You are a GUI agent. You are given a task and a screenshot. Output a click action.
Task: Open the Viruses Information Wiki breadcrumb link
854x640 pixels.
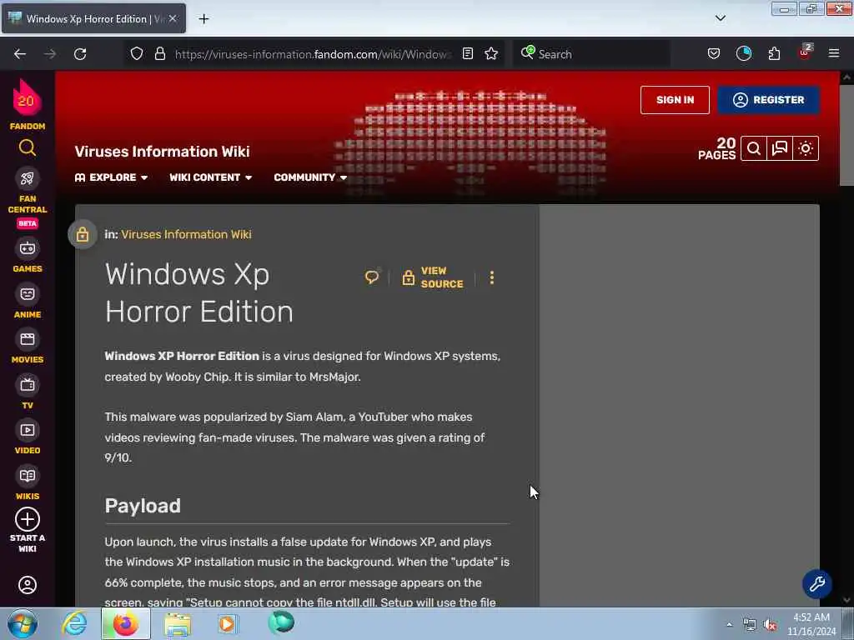tap(186, 234)
